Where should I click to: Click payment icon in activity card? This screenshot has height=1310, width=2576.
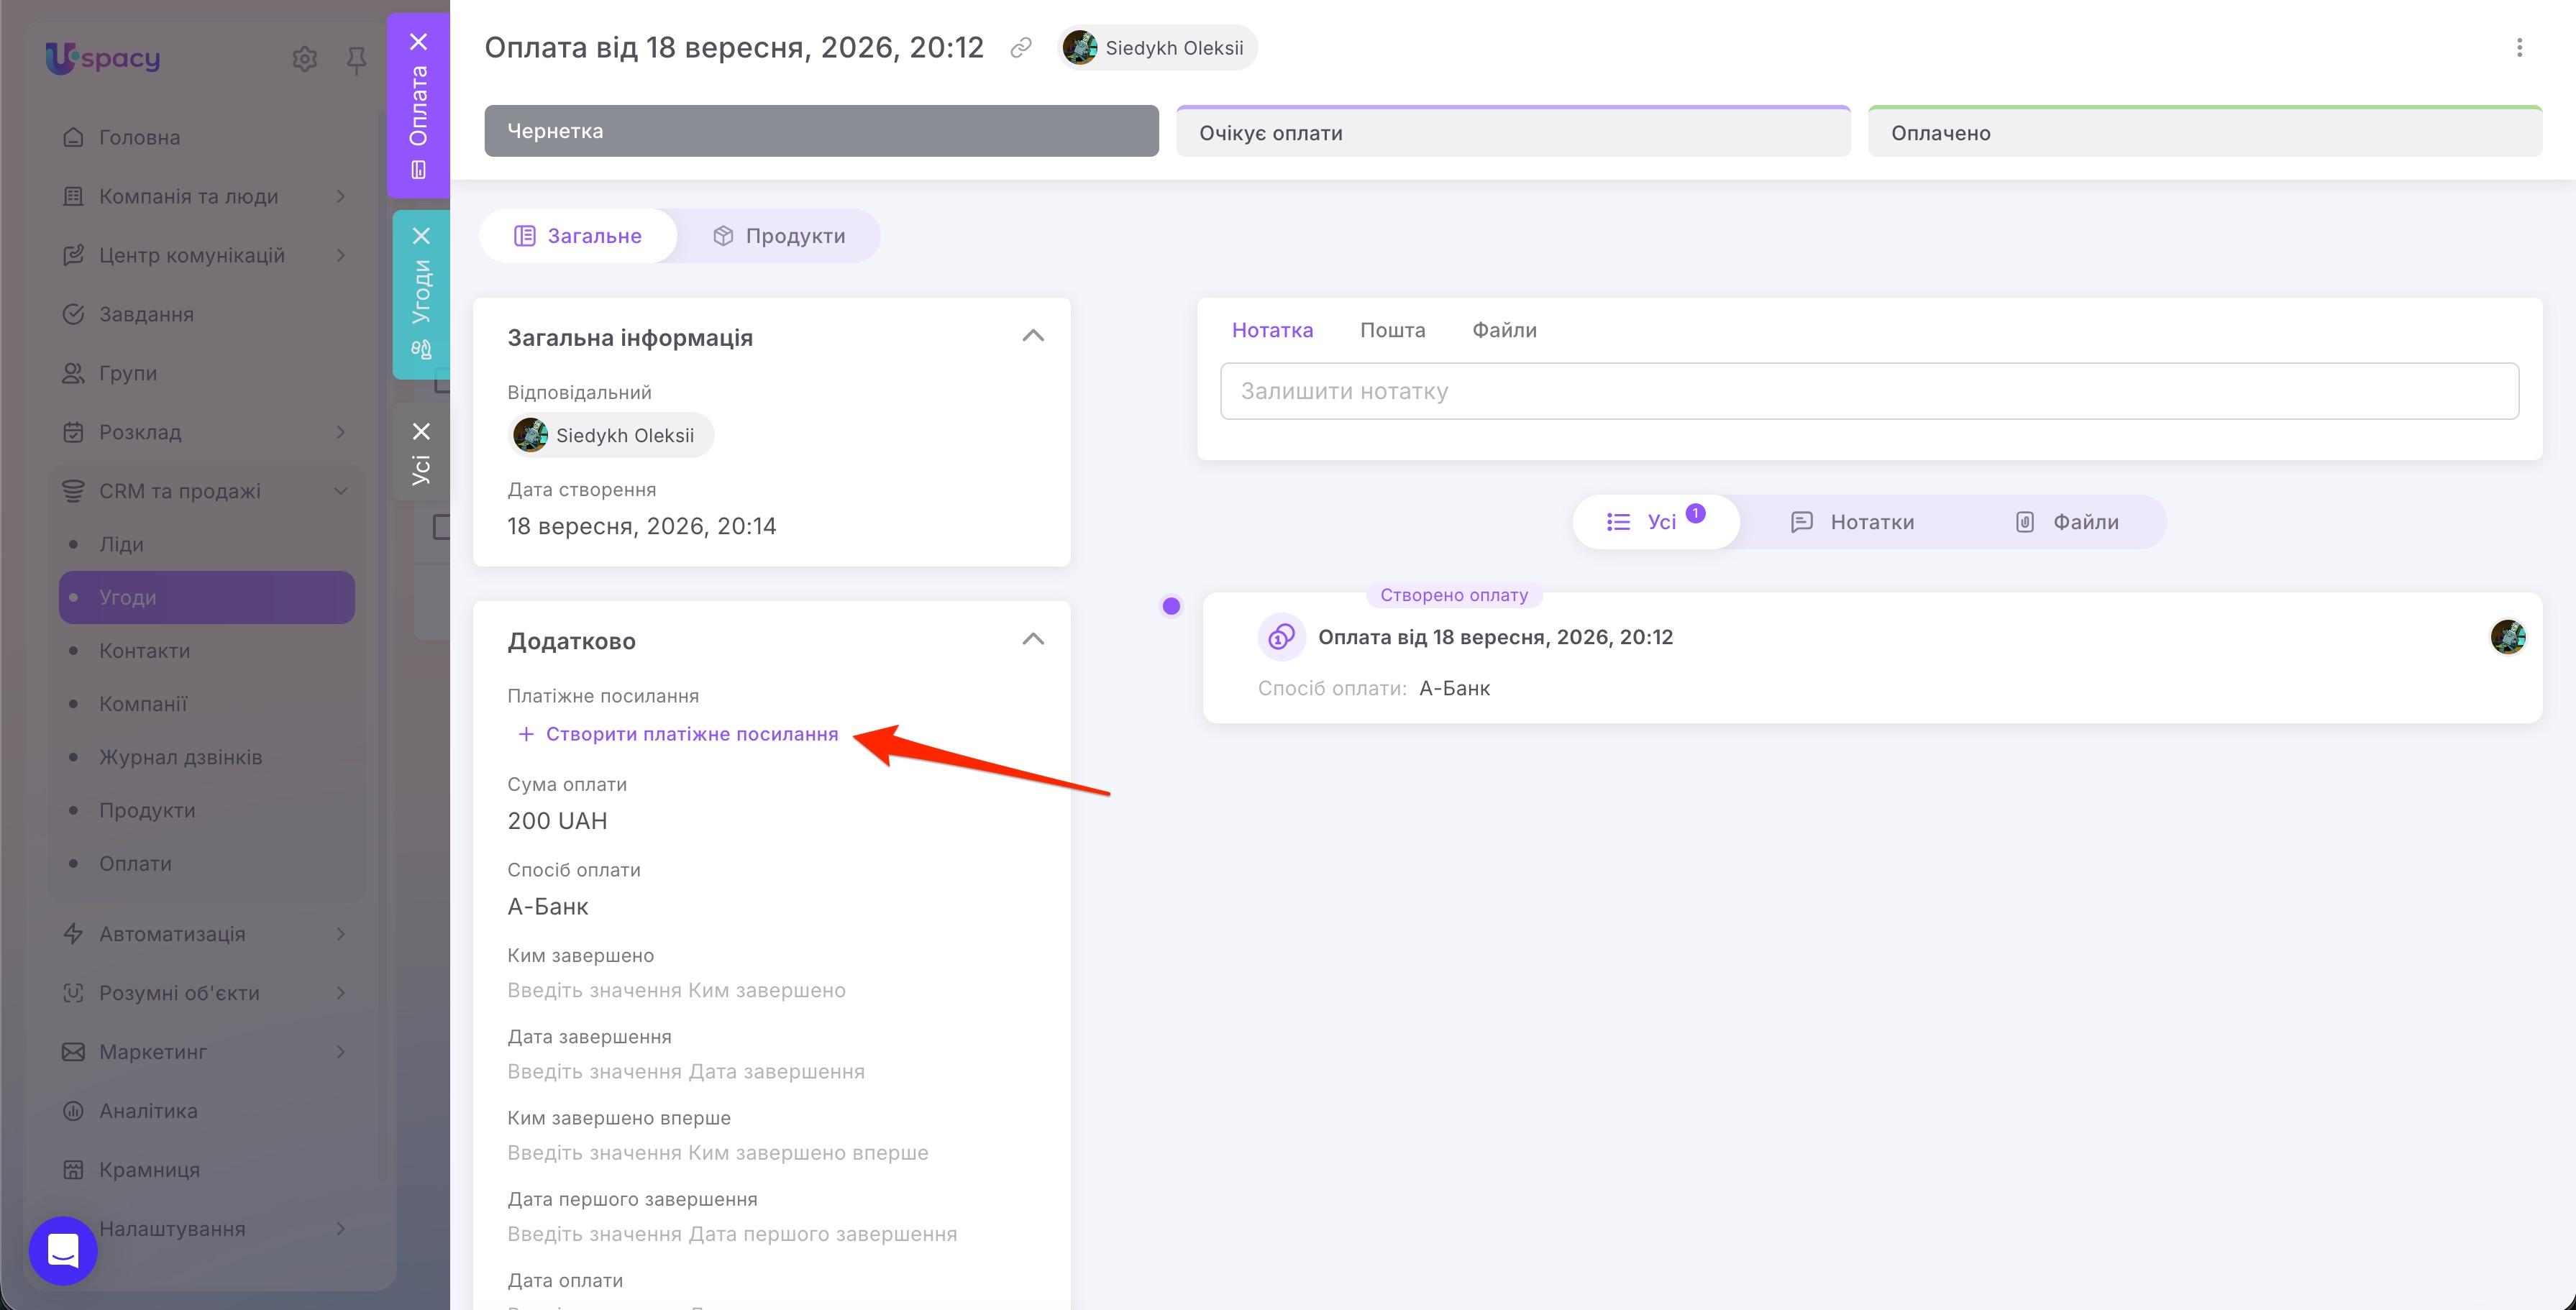[1281, 636]
